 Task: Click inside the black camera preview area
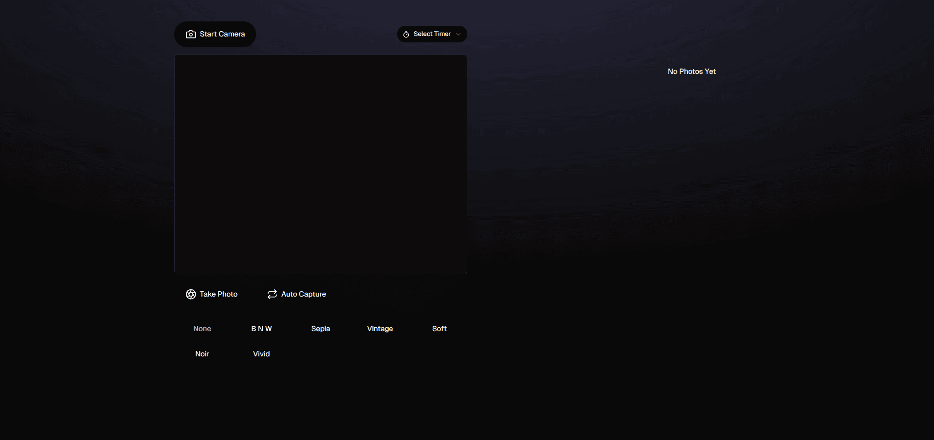click(321, 164)
